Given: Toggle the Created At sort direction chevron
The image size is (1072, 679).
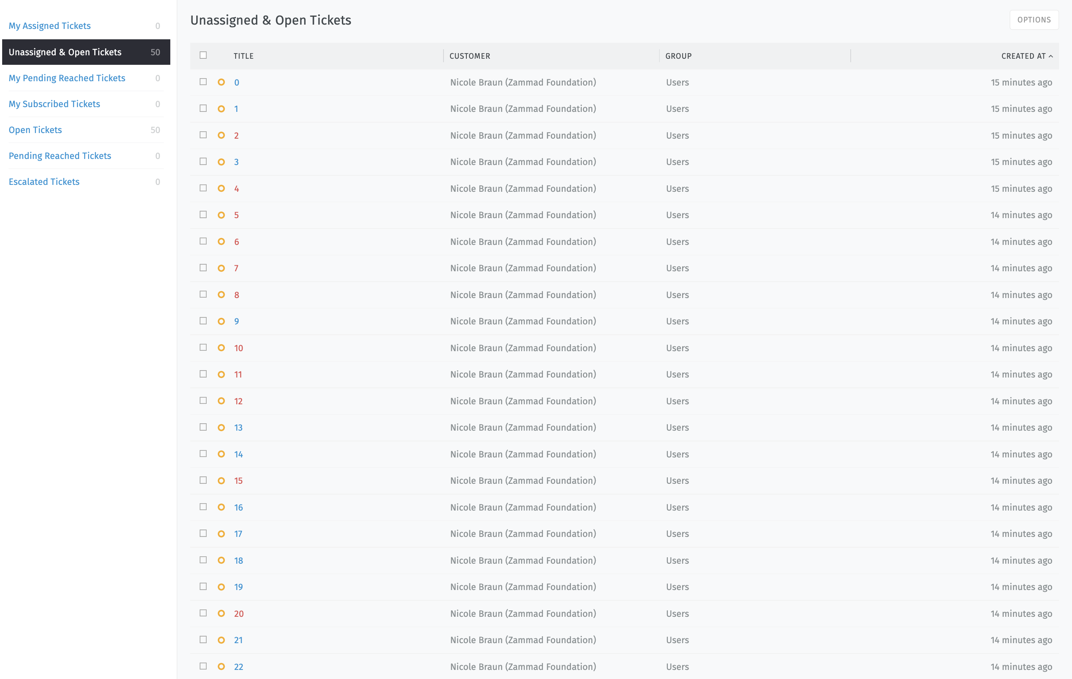Looking at the screenshot, I should [1051, 56].
